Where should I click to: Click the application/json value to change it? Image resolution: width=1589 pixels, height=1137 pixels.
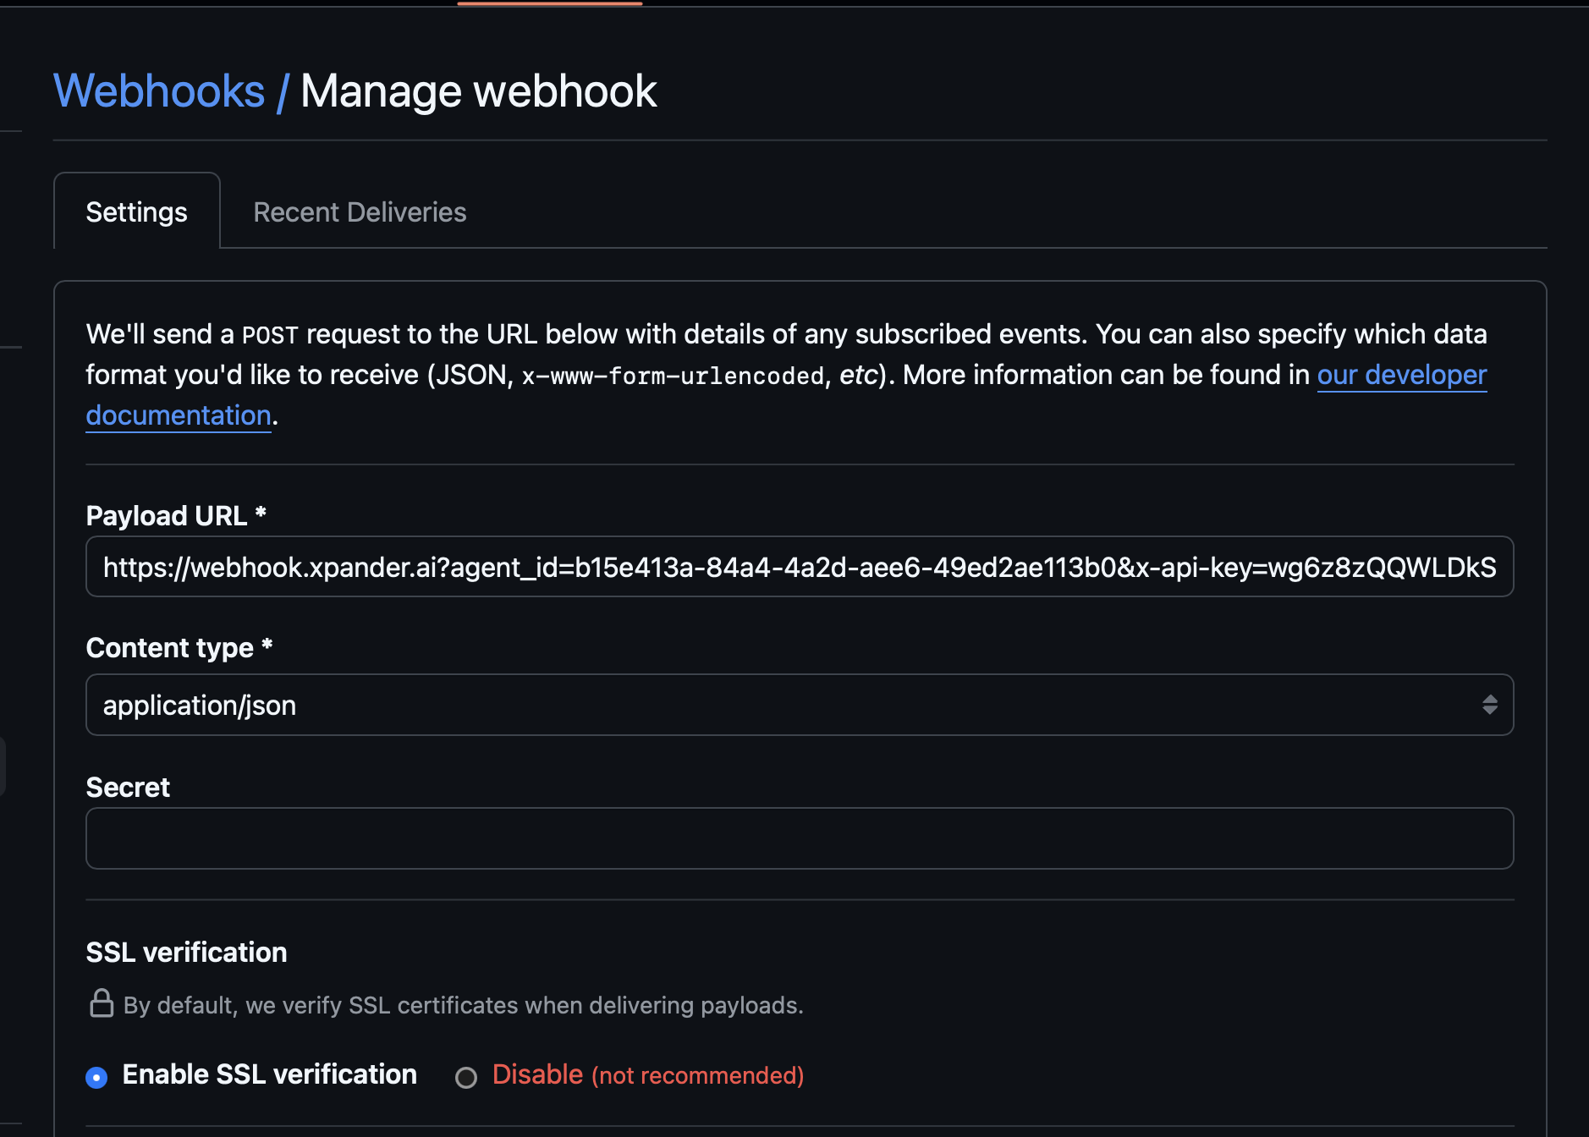(x=200, y=705)
